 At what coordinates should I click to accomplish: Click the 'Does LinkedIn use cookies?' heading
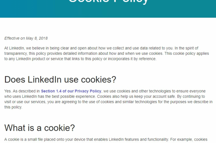click(60, 80)
